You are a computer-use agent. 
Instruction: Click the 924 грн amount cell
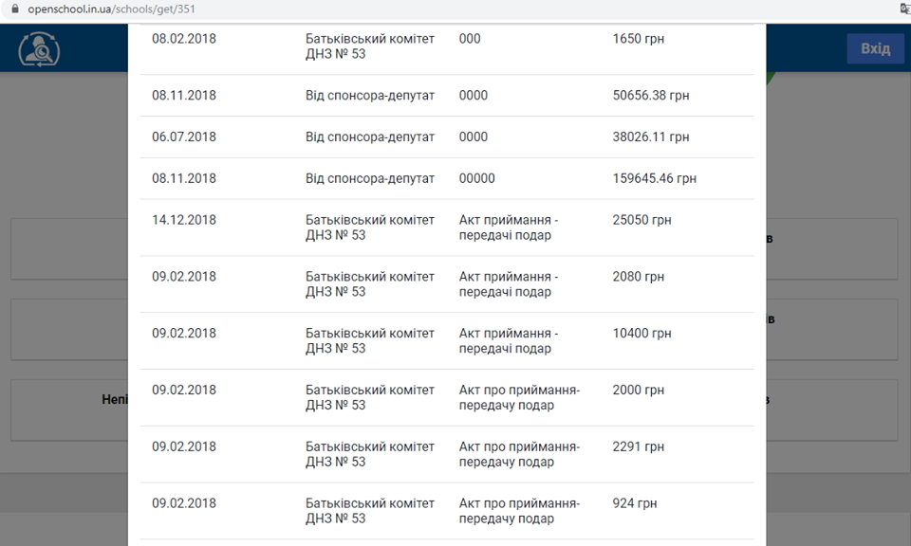pyautogui.click(x=635, y=504)
